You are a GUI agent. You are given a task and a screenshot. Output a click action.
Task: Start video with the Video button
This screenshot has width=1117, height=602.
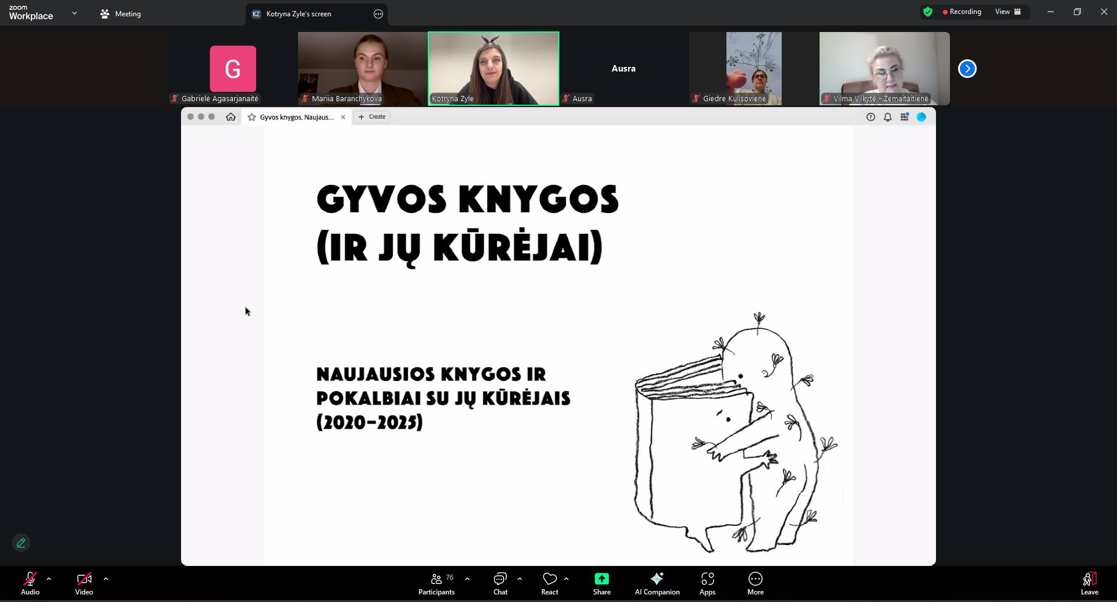click(84, 583)
